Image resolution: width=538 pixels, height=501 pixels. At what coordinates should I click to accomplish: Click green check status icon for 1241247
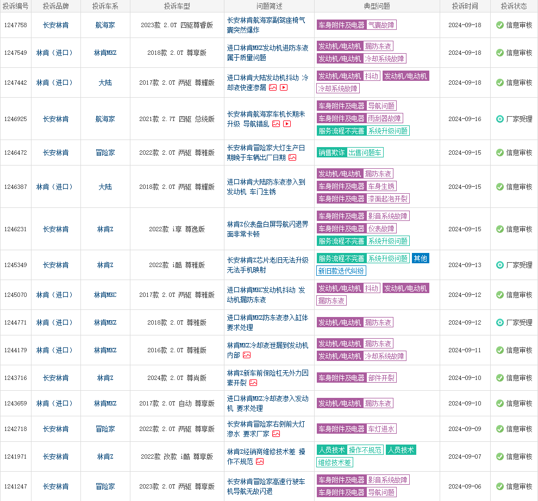[x=500, y=486]
